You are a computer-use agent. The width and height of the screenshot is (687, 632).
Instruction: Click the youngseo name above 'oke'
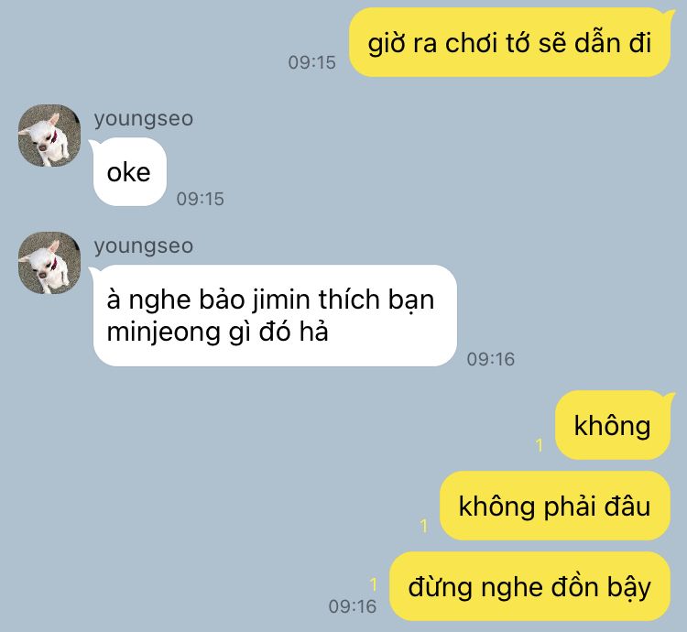tap(144, 119)
